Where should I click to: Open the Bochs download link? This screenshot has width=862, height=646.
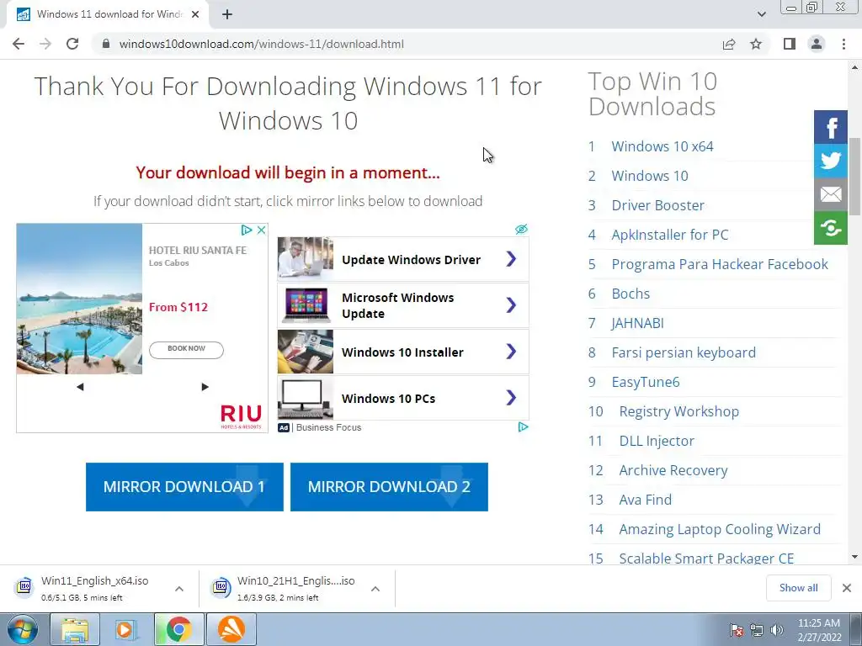click(x=631, y=294)
